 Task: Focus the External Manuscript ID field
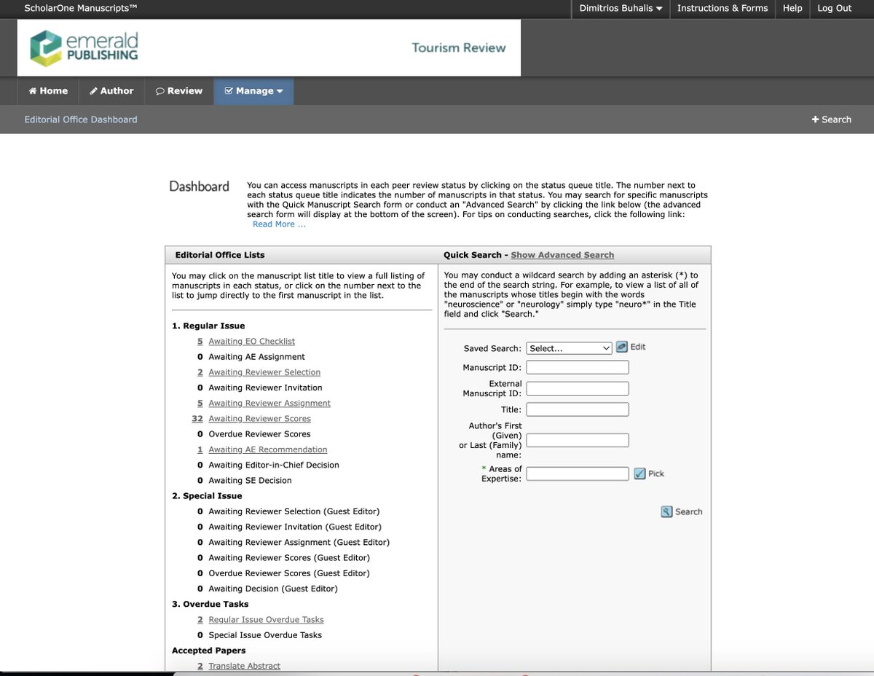pyautogui.click(x=577, y=388)
